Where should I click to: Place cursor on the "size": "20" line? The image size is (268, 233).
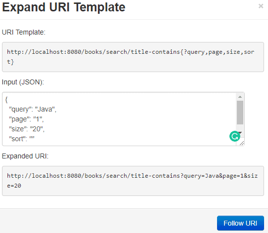point(27,129)
